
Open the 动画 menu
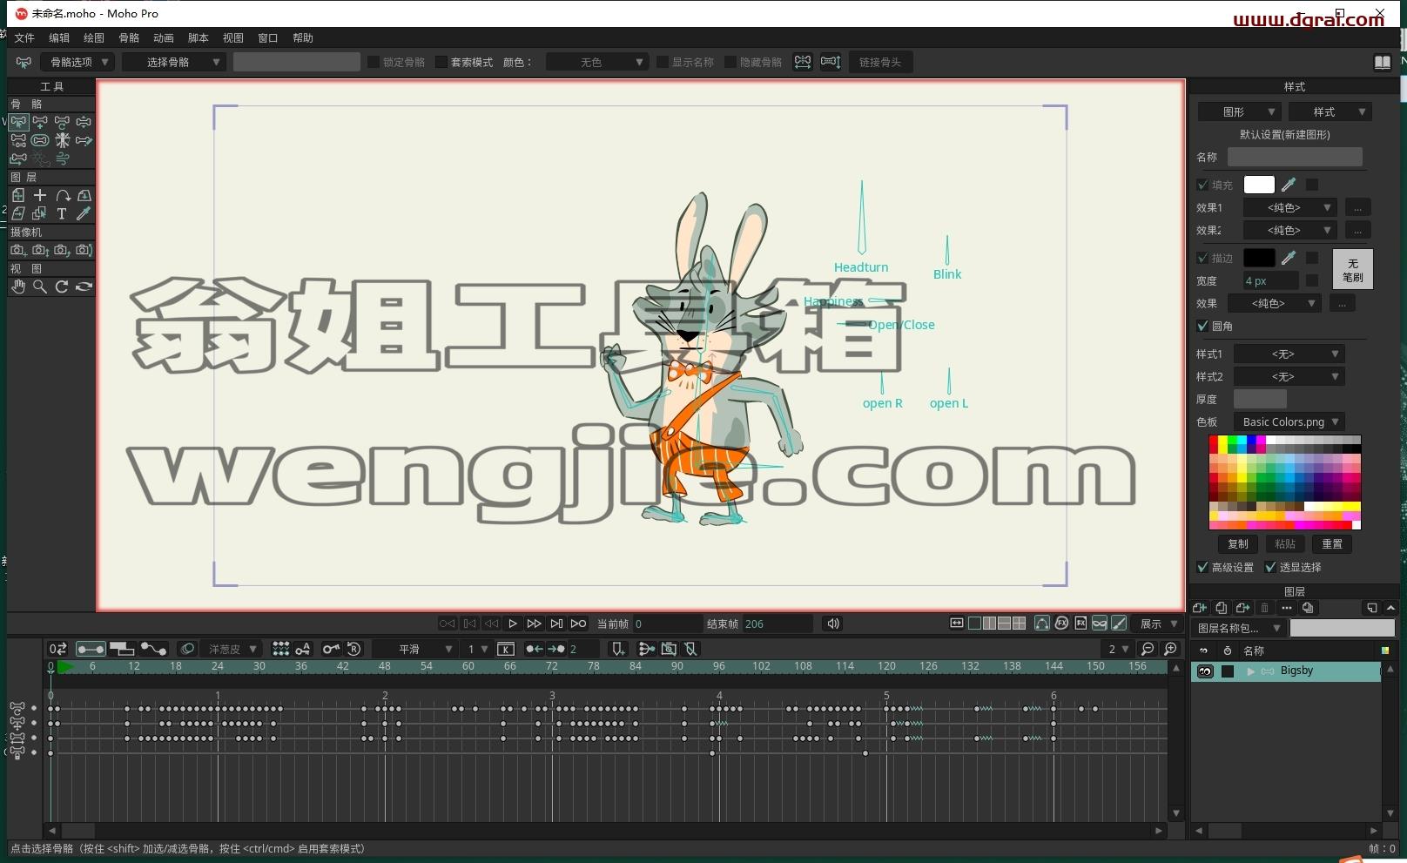(164, 37)
